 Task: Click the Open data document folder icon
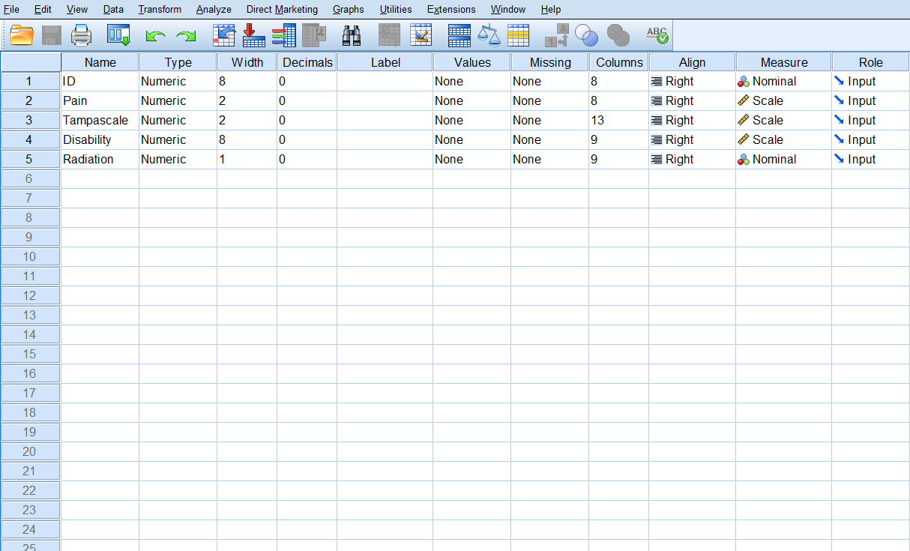(x=22, y=35)
